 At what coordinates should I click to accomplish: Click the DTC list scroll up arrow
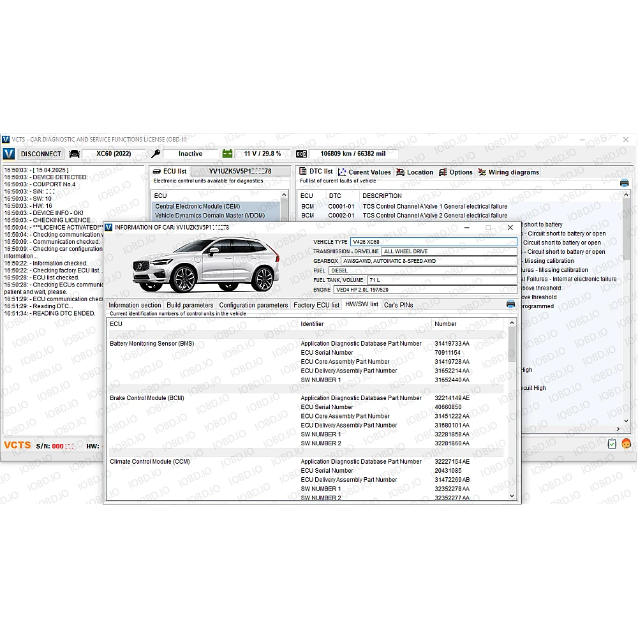[x=627, y=195]
